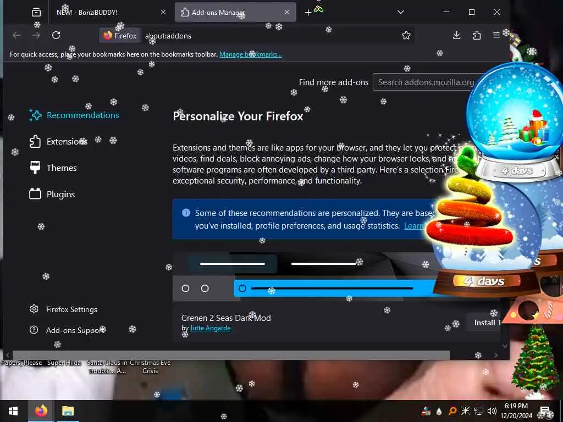This screenshot has width=563, height=422.
Task: Open the volume speaker tray icon
Action: [x=492, y=411]
